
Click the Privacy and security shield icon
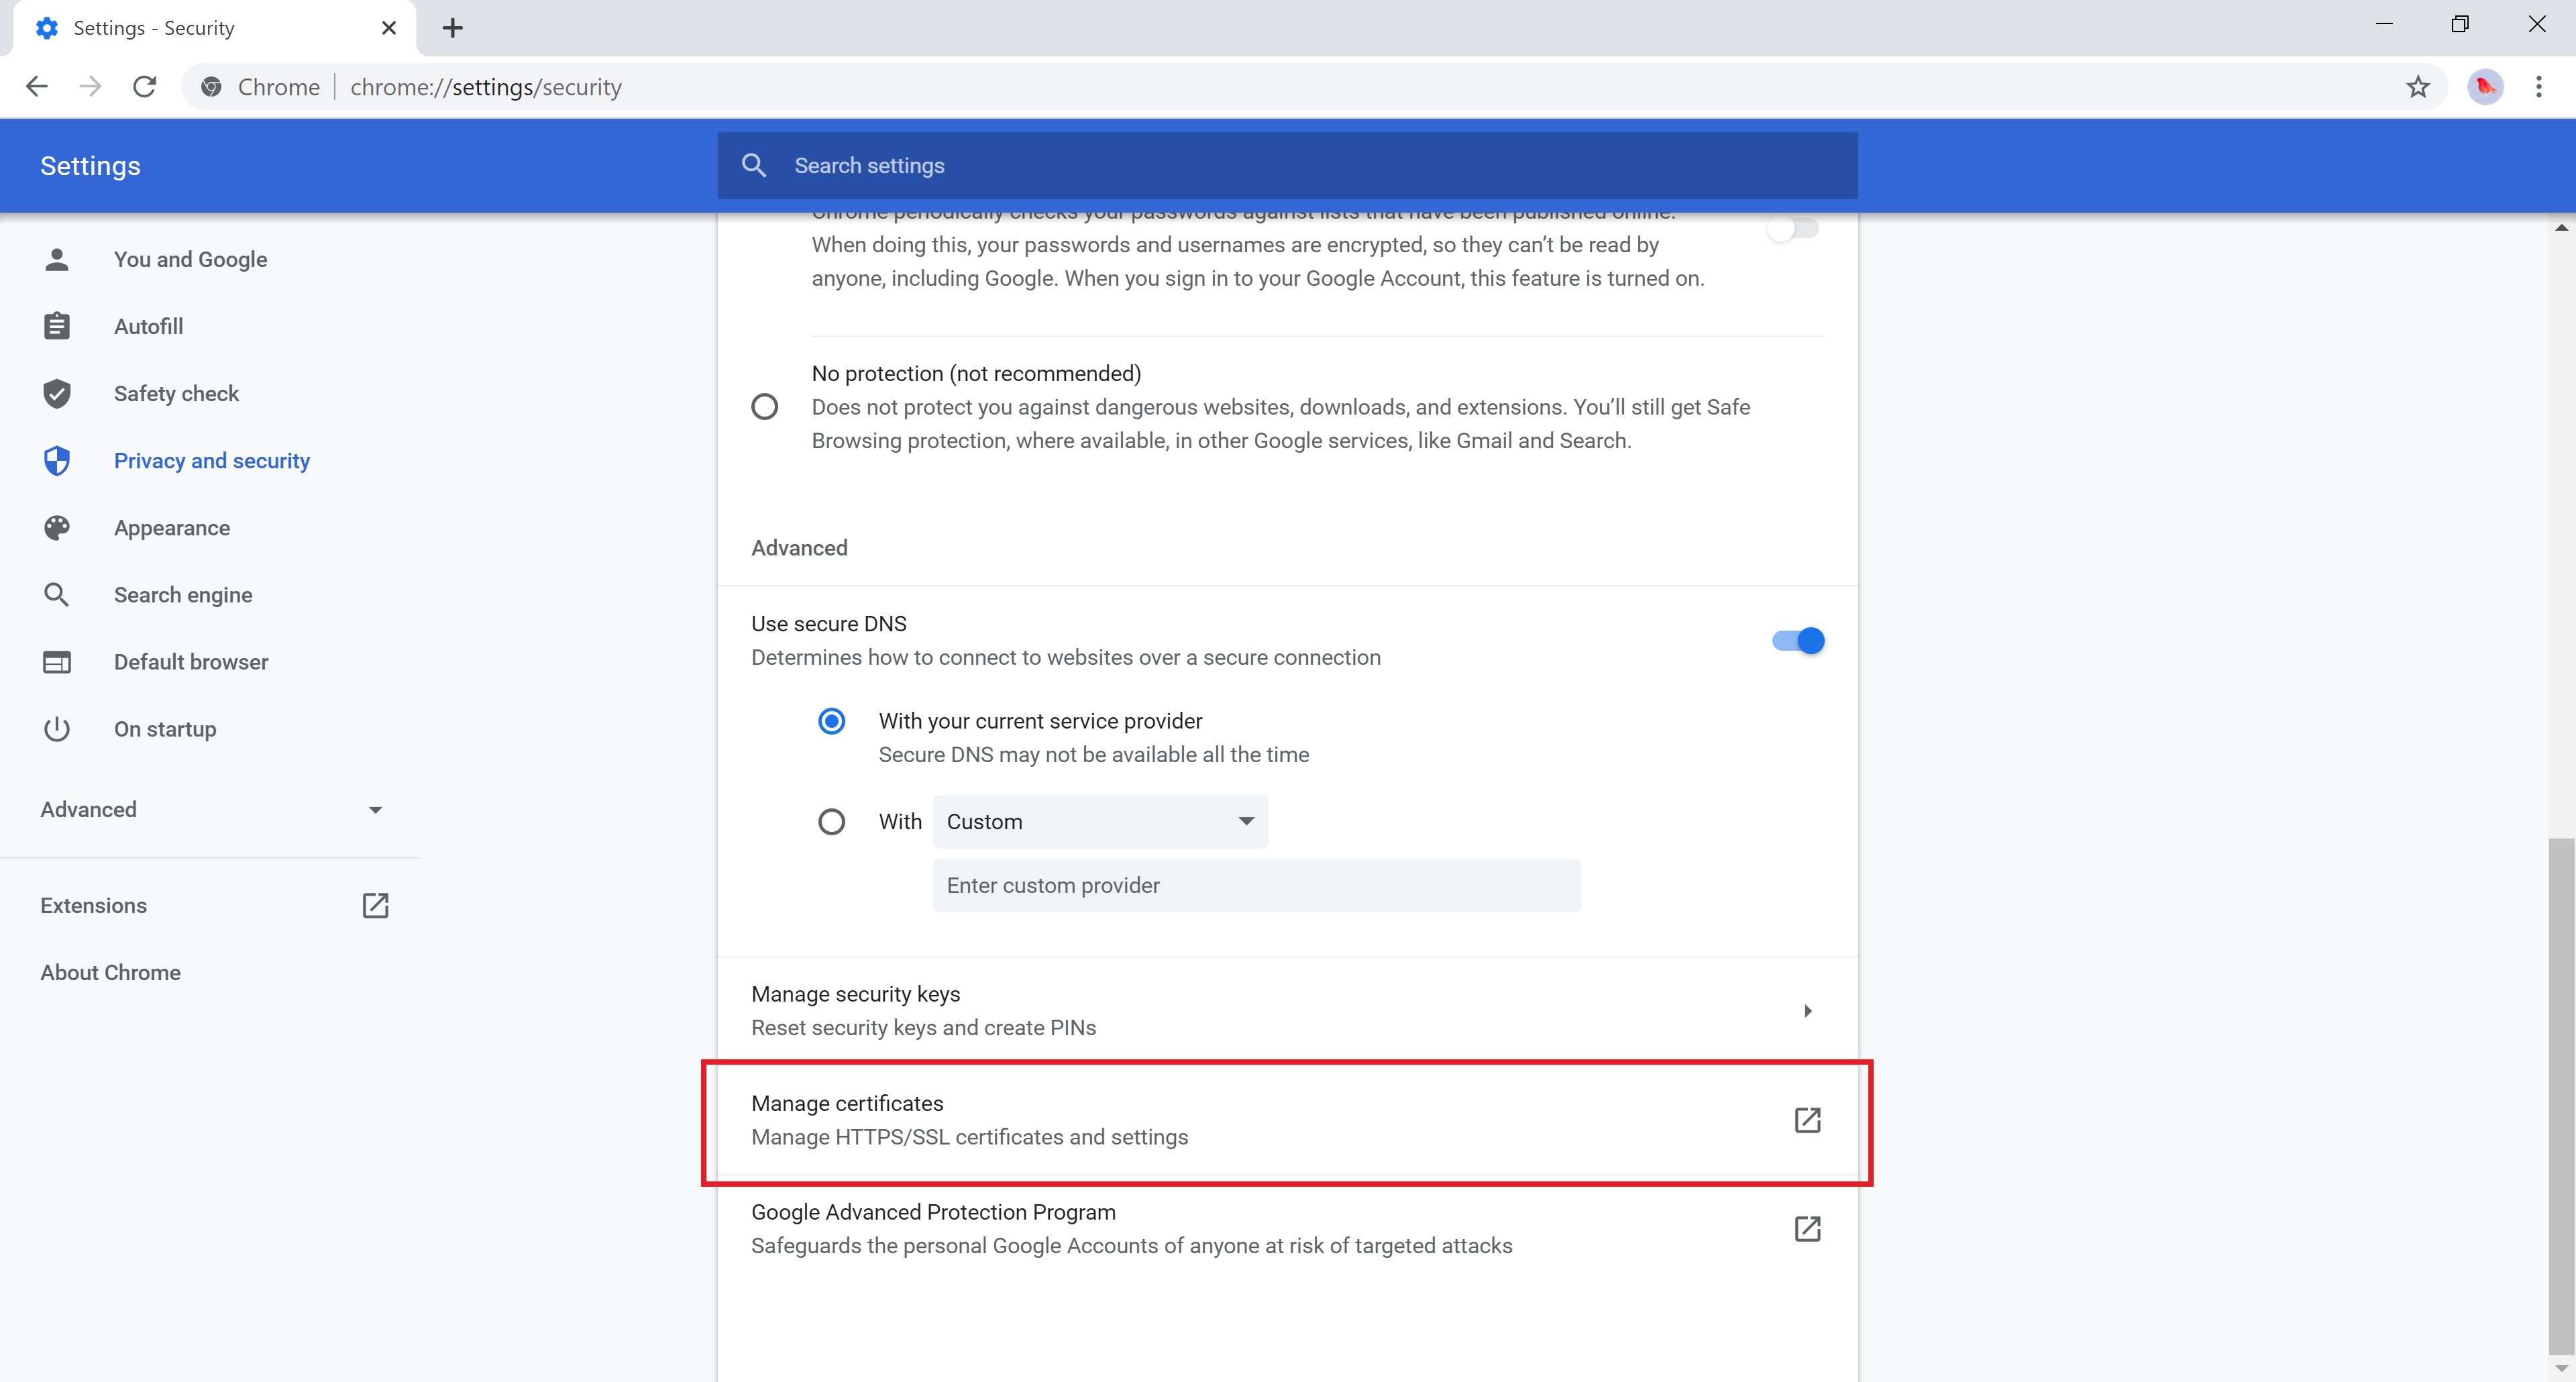[x=57, y=461]
